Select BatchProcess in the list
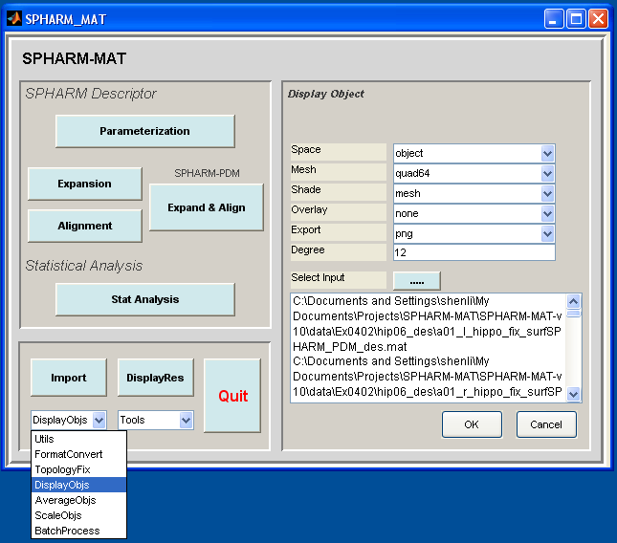Screen dimensions: 617x543 (78, 531)
